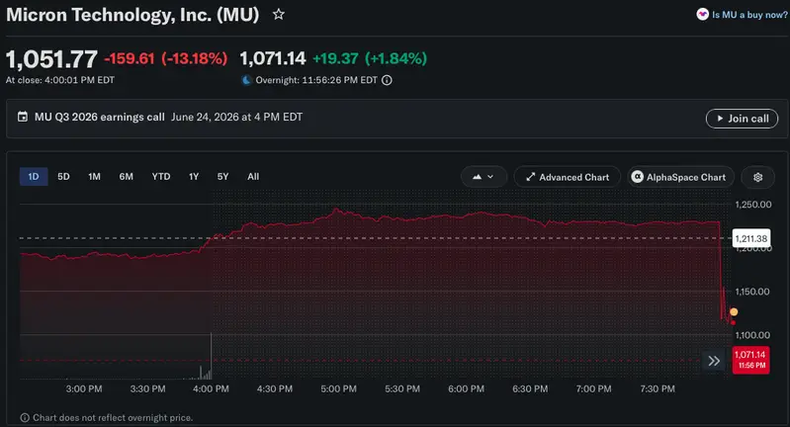Switch chart range to 6M
The width and height of the screenshot is (790, 427).
point(126,177)
